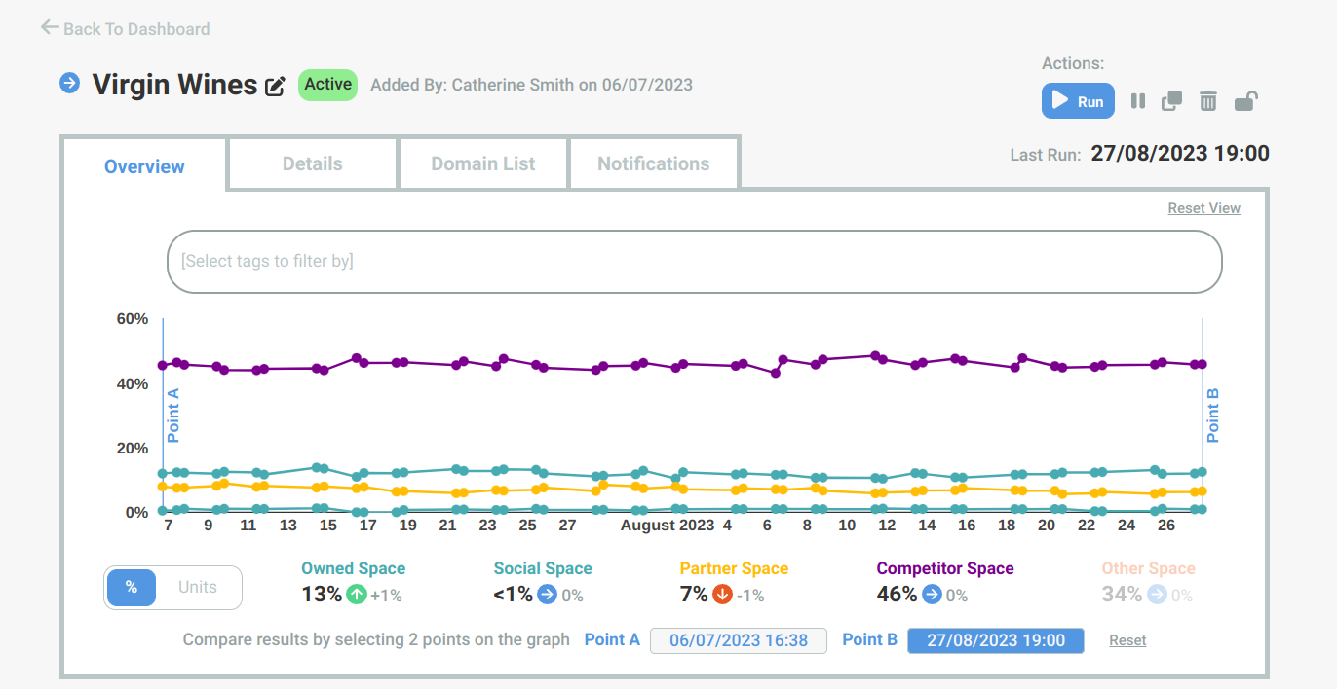The image size is (1337, 689).
Task: Click the blue arrow icon beside Virgin Wines
Action: [69, 84]
